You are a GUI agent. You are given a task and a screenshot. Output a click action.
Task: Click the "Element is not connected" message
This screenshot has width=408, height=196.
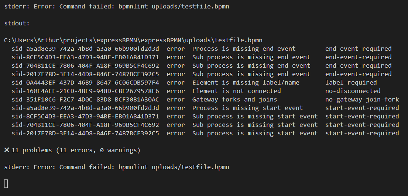[237, 91]
